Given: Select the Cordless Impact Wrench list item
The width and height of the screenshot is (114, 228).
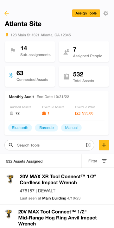Looking at the screenshot, I should pos(57,186).
